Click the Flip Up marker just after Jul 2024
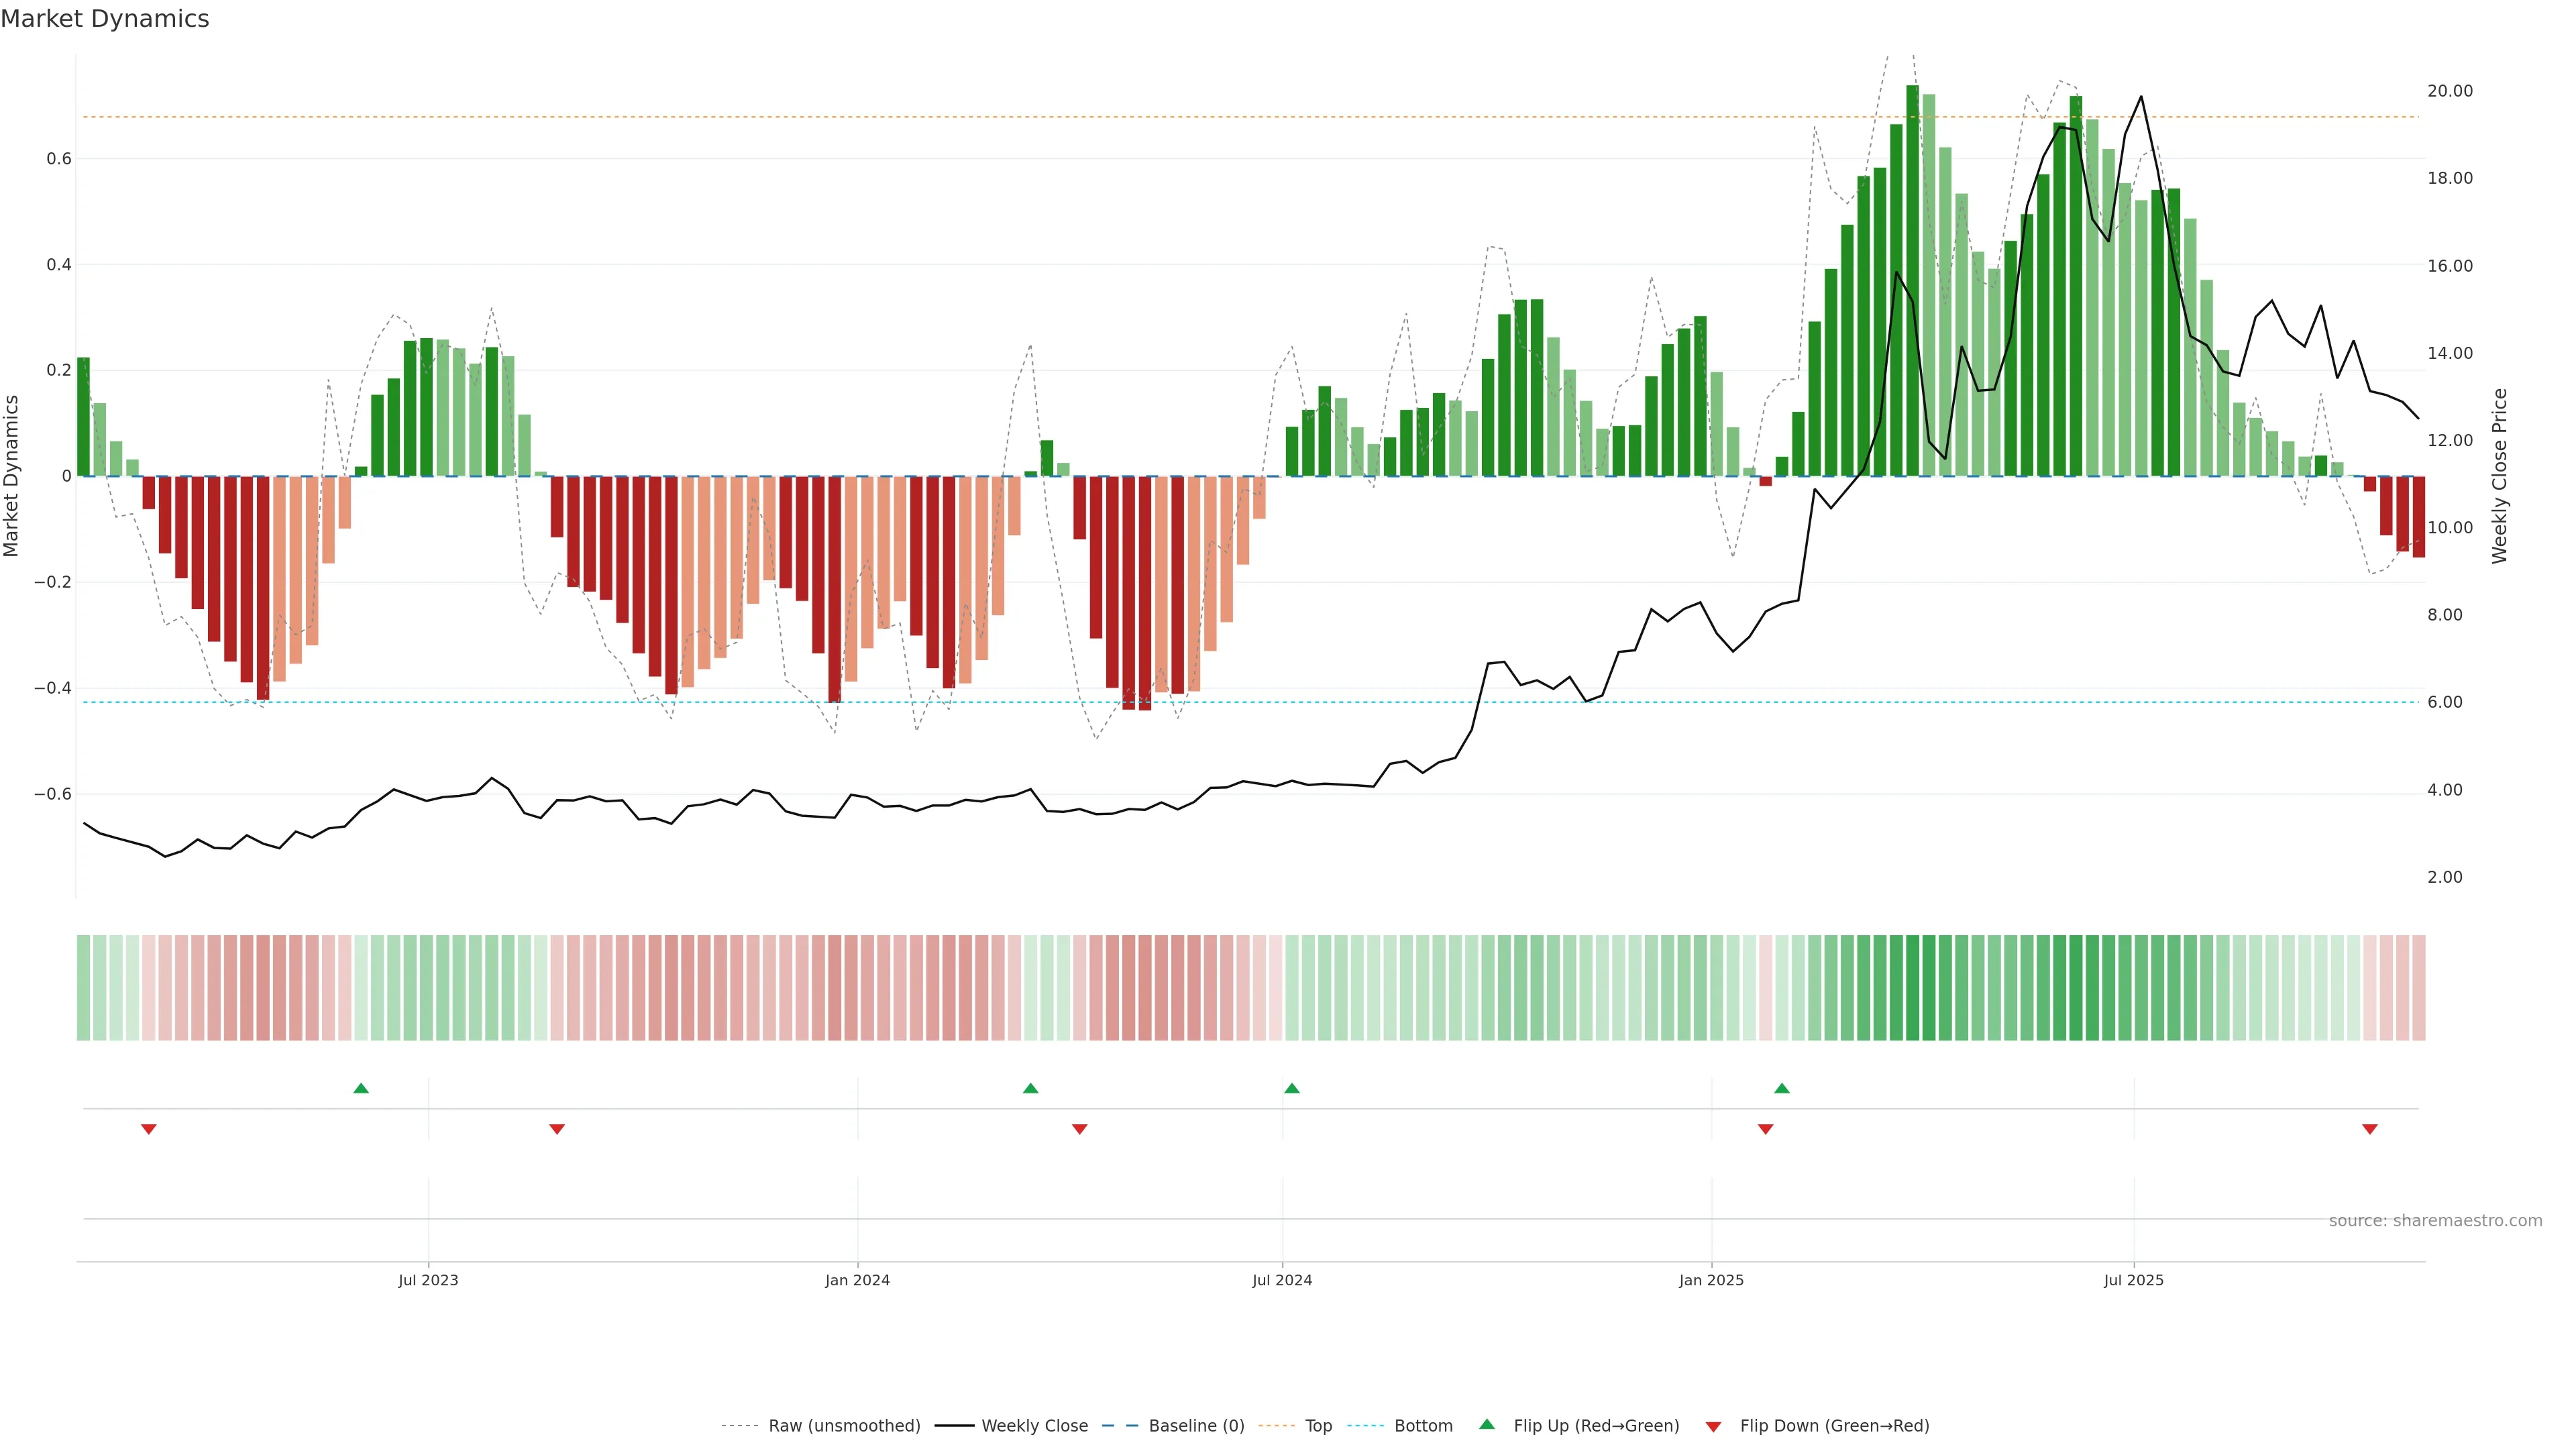This screenshot has height=1449, width=2576. point(1291,1088)
